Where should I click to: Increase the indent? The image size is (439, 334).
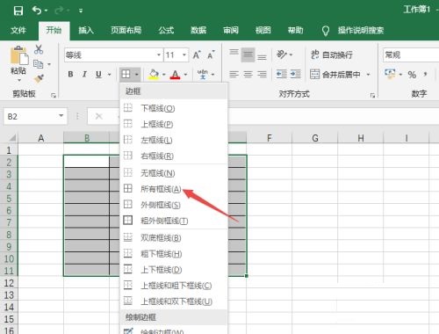(296, 75)
